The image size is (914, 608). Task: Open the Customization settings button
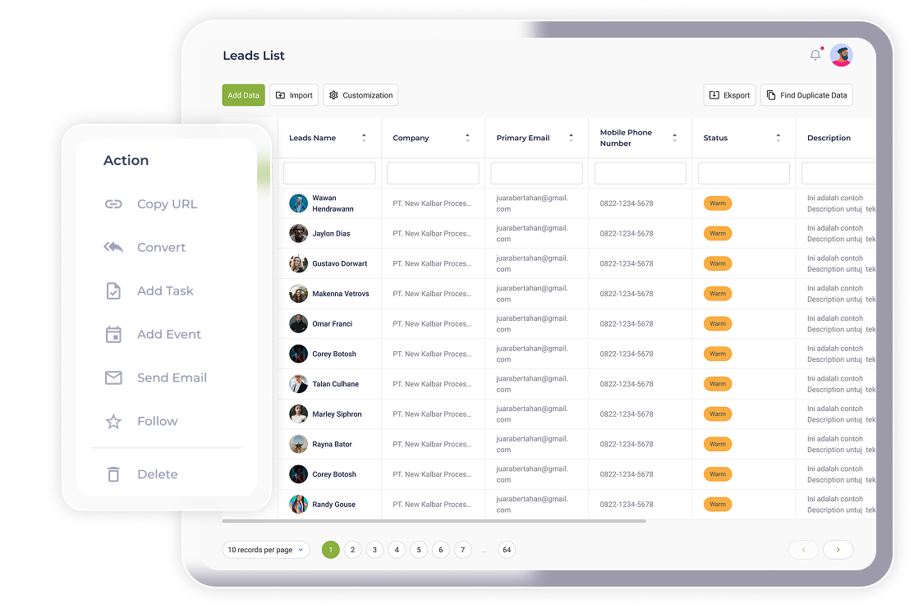coord(361,95)
